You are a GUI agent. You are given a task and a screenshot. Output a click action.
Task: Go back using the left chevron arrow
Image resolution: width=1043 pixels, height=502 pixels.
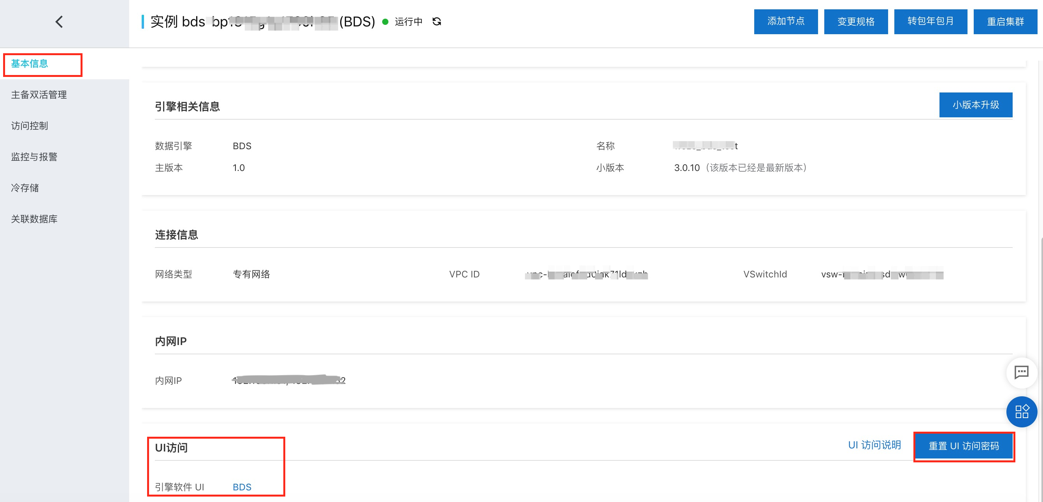tap(60, 22)
